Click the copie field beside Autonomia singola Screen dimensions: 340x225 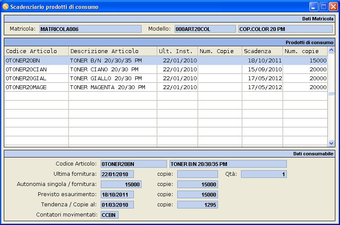[x=198, y=184]
